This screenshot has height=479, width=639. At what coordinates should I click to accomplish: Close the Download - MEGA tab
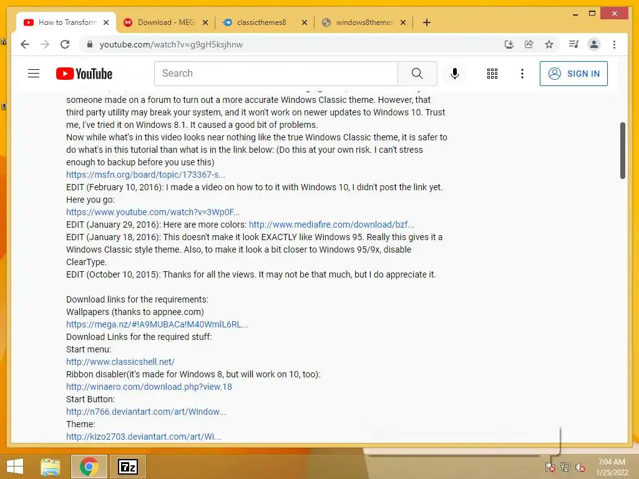point(205,22)
